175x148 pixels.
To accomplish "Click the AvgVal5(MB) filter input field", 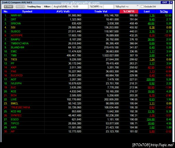I will [80, 7].
